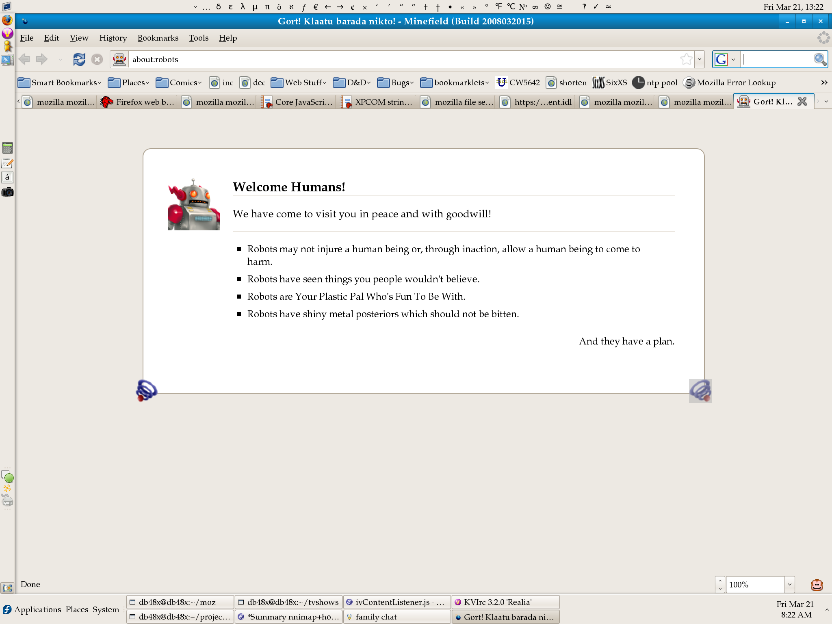Viewport: 832px width, 624px height.
Task: Open the SixXS bookmark
Action: tap(609, 82)
